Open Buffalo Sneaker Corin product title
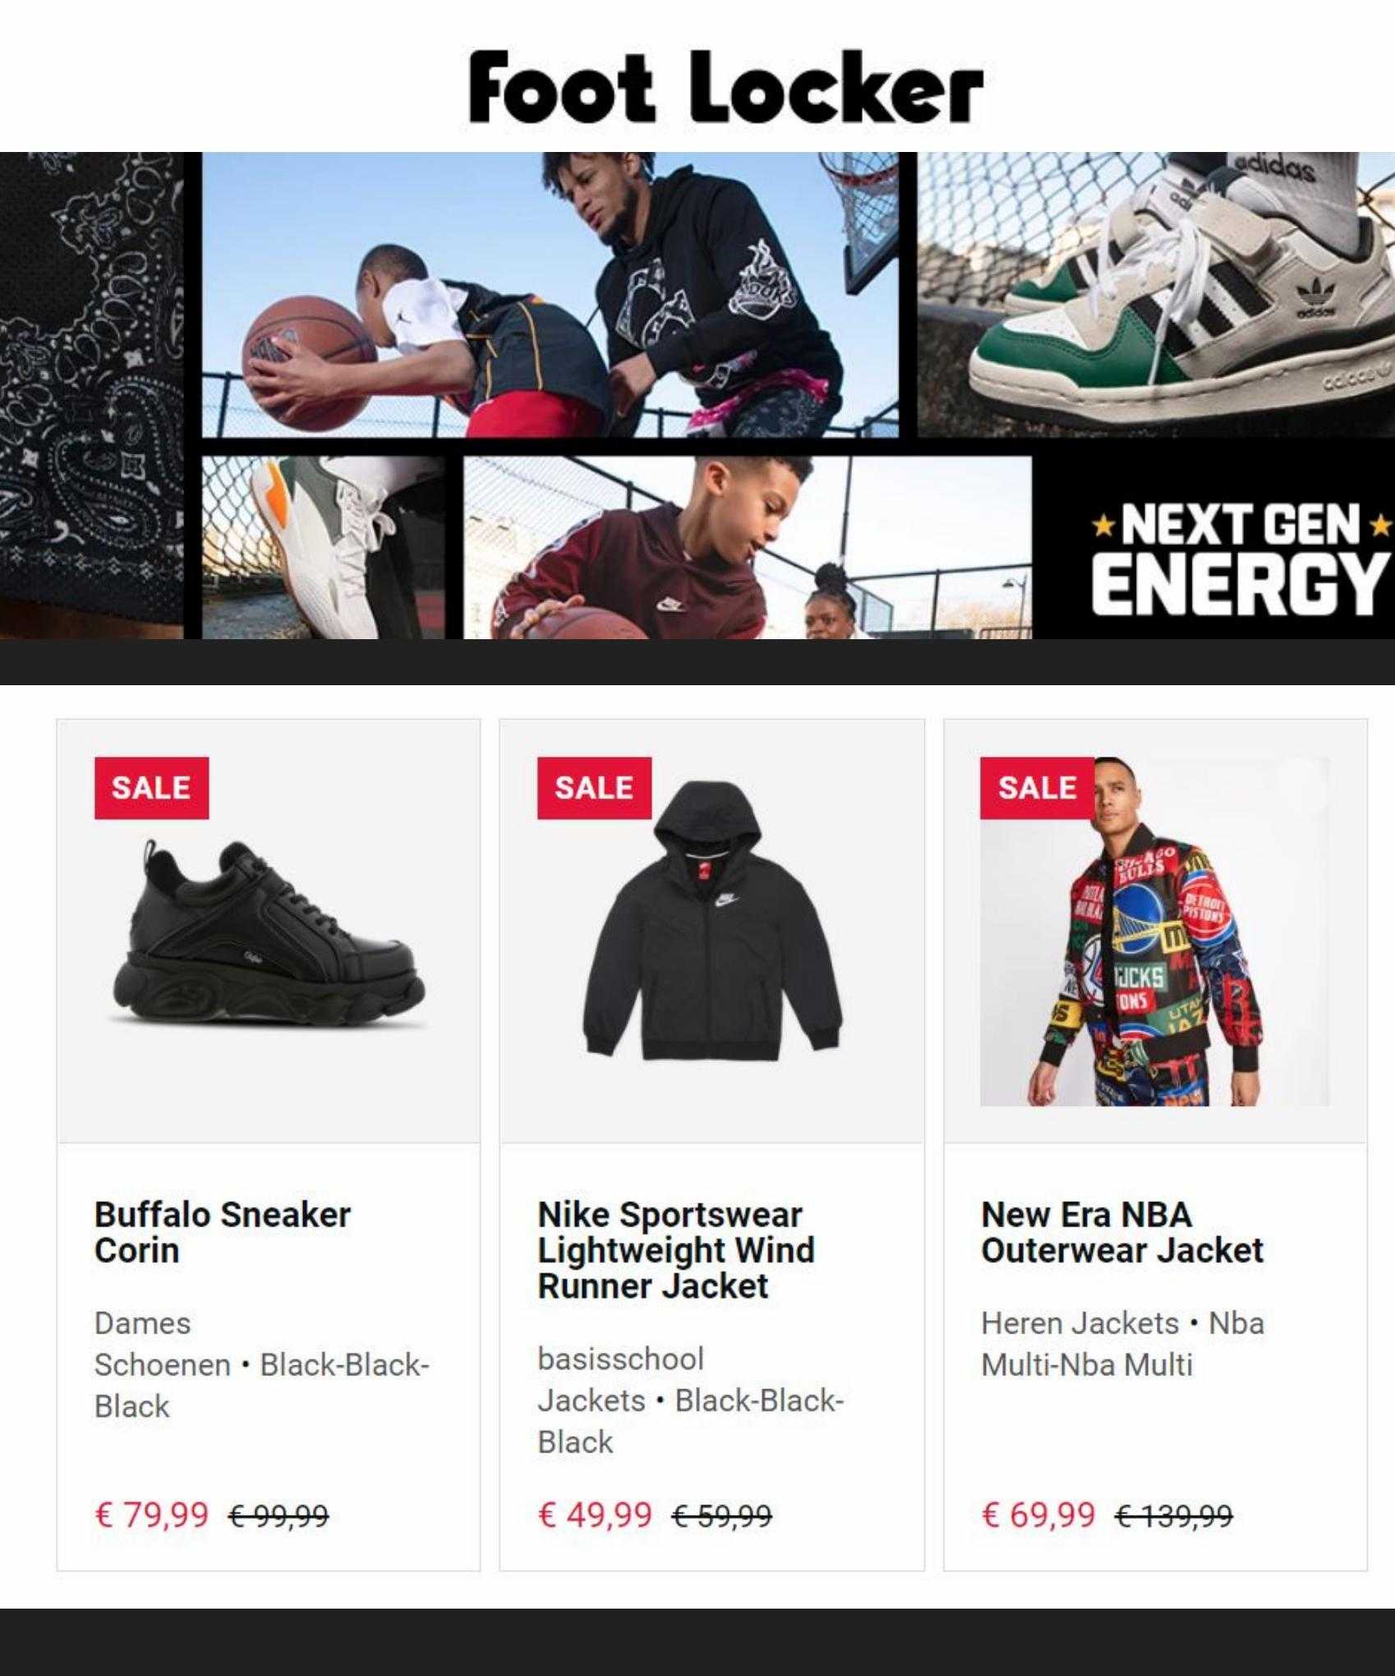Screen dimensions: 1395x1676 click(222, 1232)
